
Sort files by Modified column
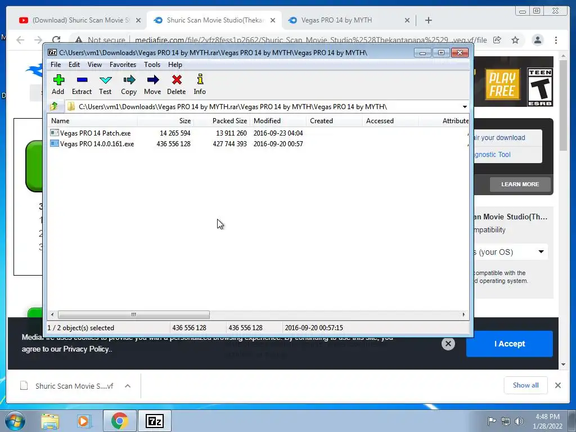point(278,121)
